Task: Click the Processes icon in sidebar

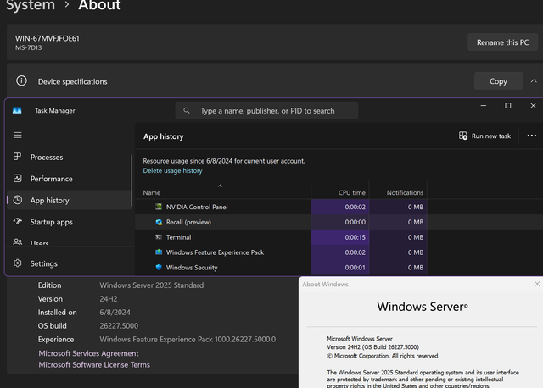Action: pos(18,157)
